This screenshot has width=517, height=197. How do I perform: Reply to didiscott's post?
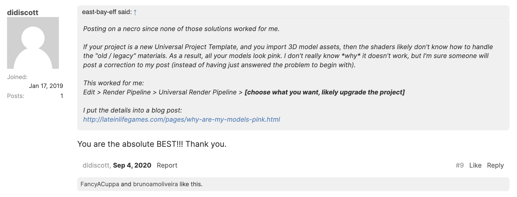click(495, 165)
